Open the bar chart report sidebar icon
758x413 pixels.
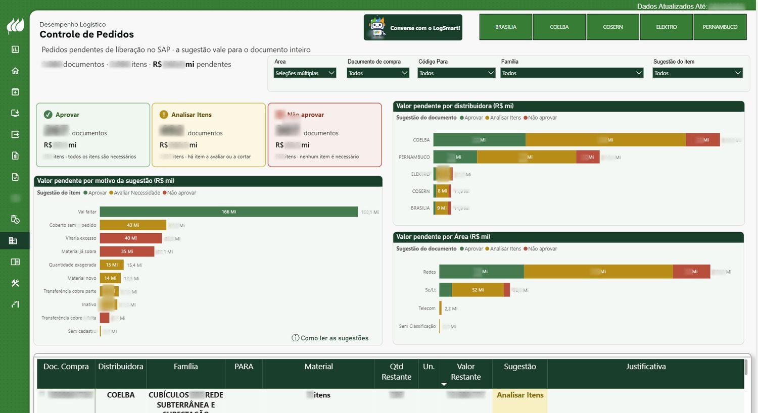click(x=15, y=49)
